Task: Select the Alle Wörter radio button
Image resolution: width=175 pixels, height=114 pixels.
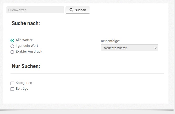Action: click(x=12, y=40)
